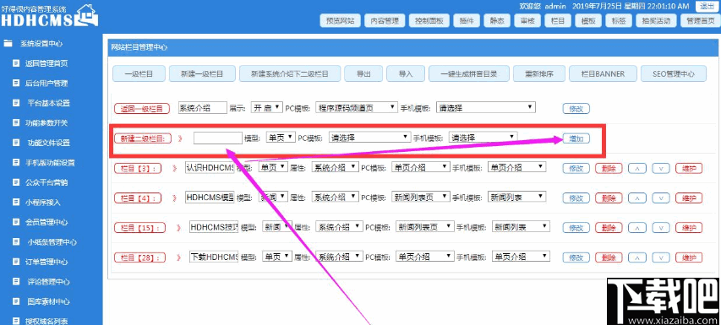Screen dimensions: 721x325
Task: Click the 增加 button in 新建二级栏目 row
Action: tap(576, 138)
